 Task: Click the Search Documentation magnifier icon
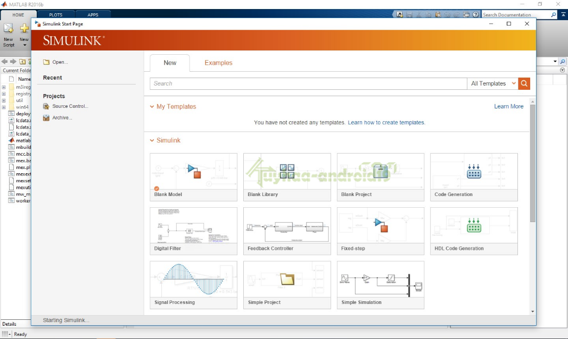click(x=554, y=15)
